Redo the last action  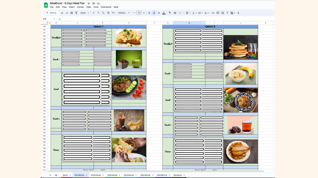coord(67,13)
